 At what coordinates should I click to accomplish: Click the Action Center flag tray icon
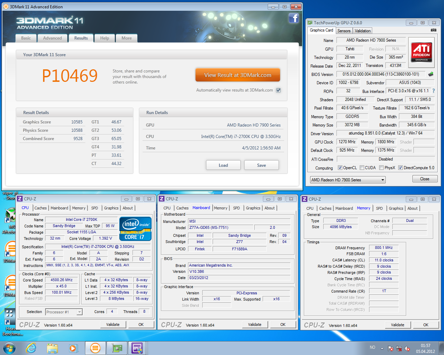(391, 348)
